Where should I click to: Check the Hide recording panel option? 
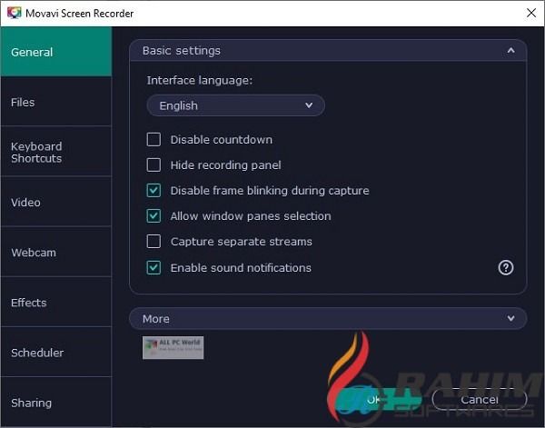pyautogui.click(x=154, y=165)
